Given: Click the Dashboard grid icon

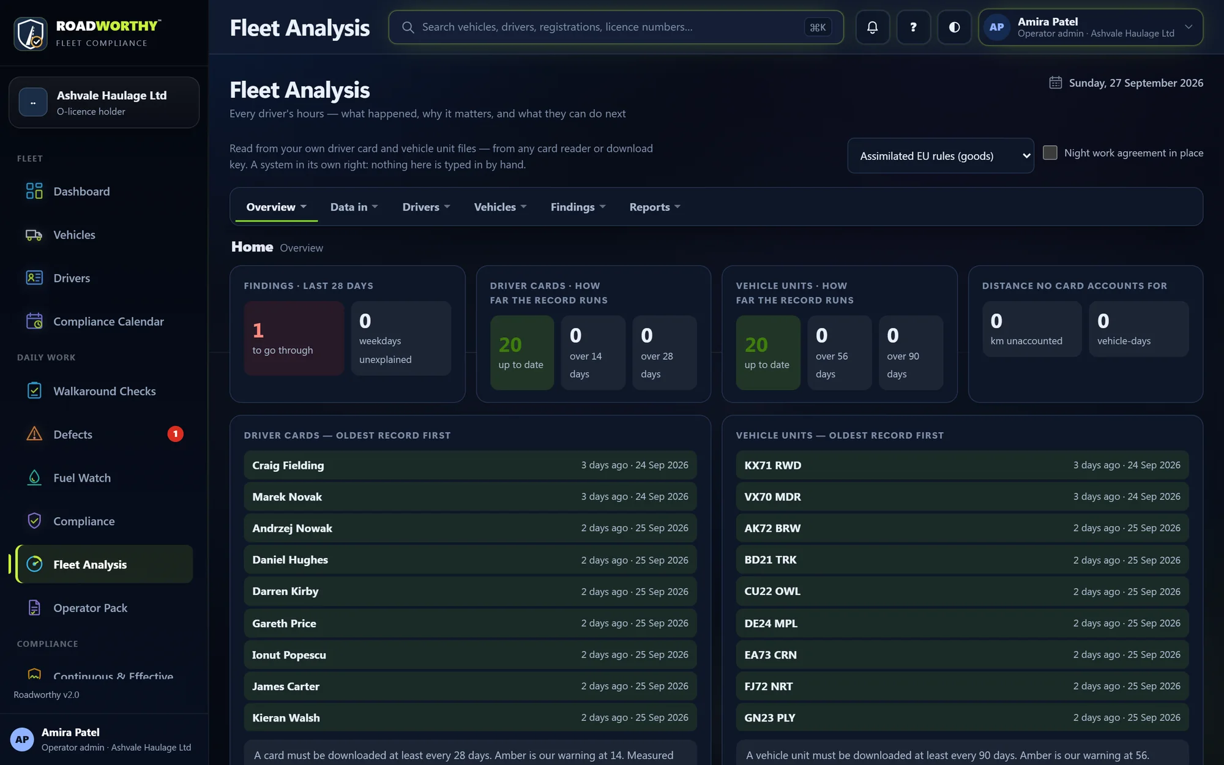Looking at the screenshot, I should tap(34, 191).
